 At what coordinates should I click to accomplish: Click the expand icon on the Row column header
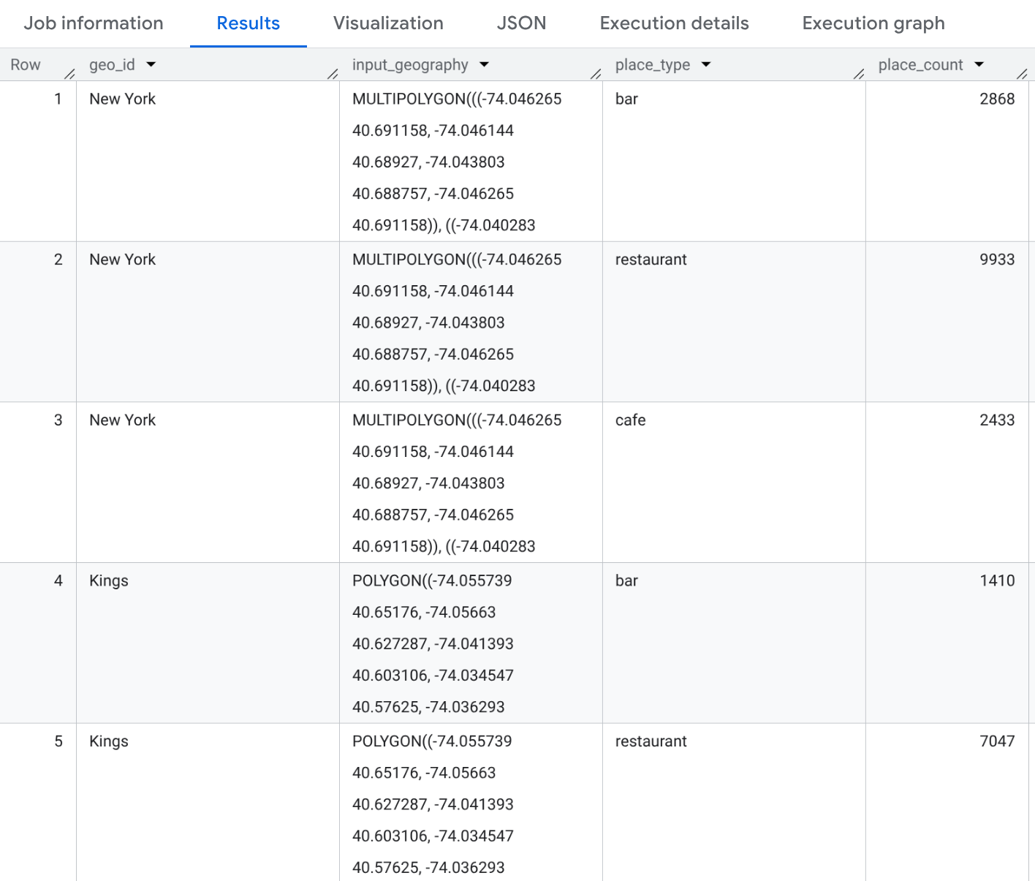pyautogui.click(x=69, y=73)
